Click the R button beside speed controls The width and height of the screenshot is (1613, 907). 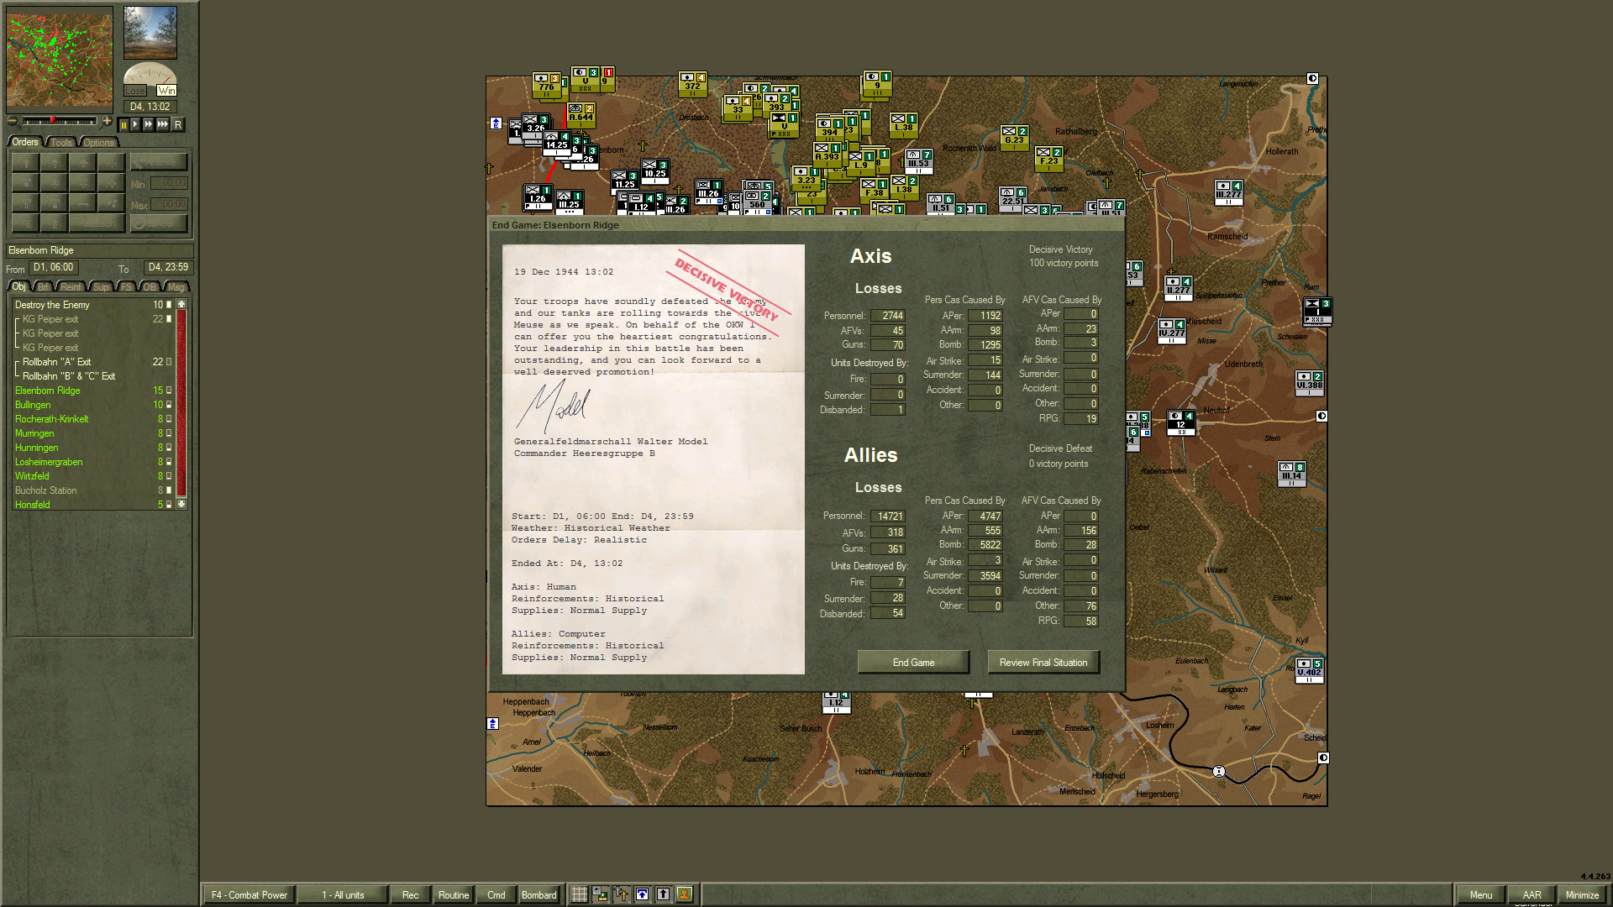178,124
